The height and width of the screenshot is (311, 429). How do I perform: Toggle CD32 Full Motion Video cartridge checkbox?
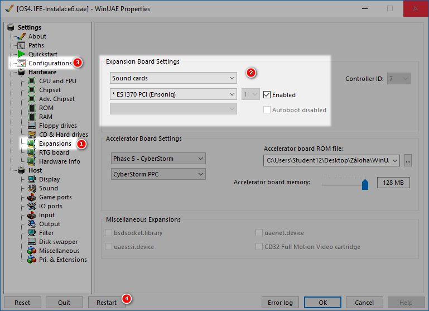click(259, 247)
